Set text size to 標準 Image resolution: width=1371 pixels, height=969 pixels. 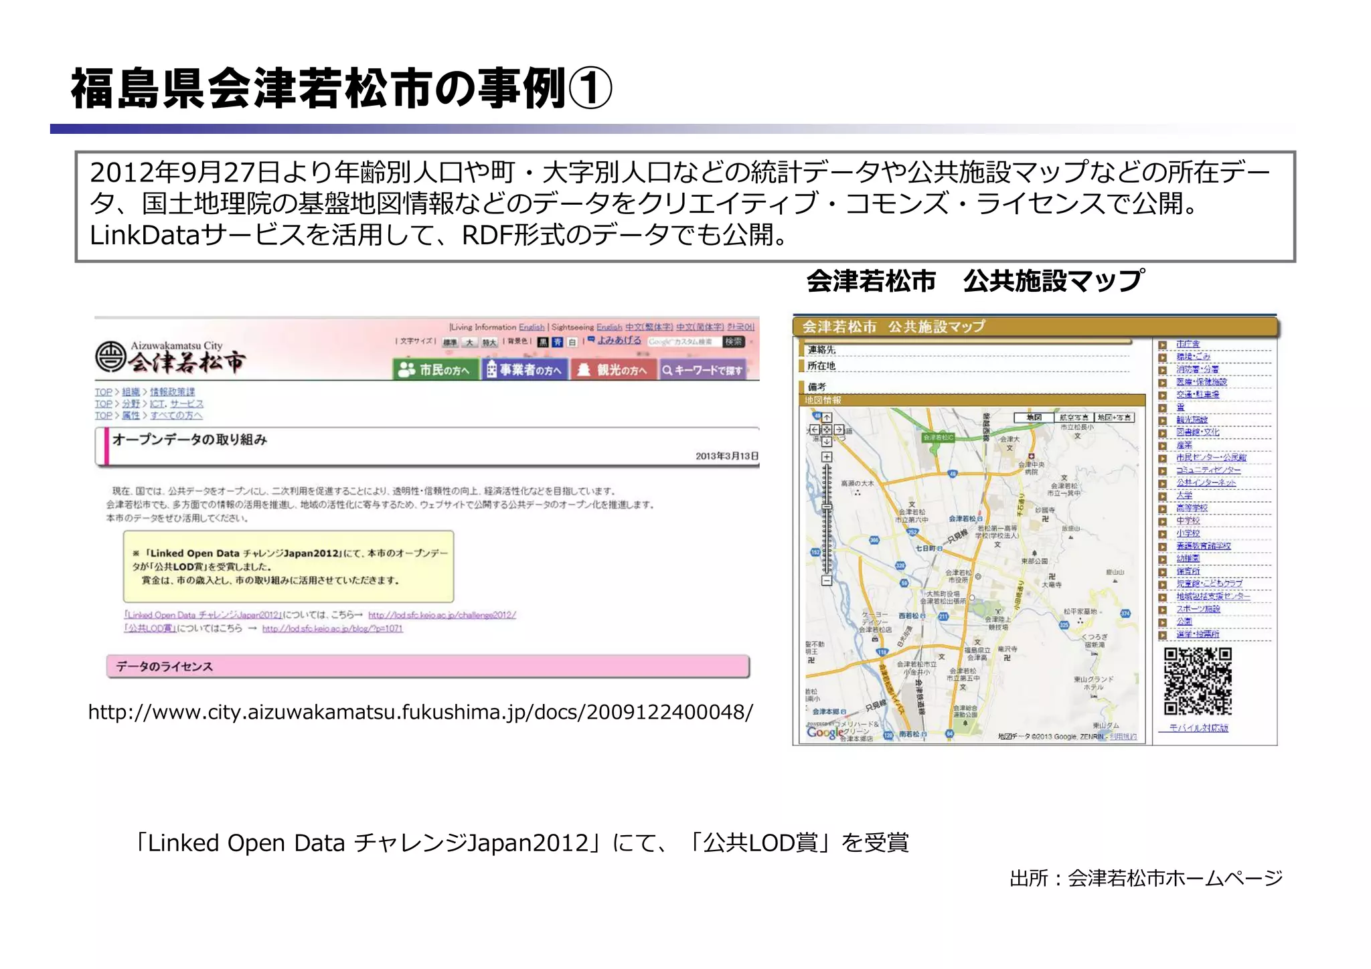[450, 343]
